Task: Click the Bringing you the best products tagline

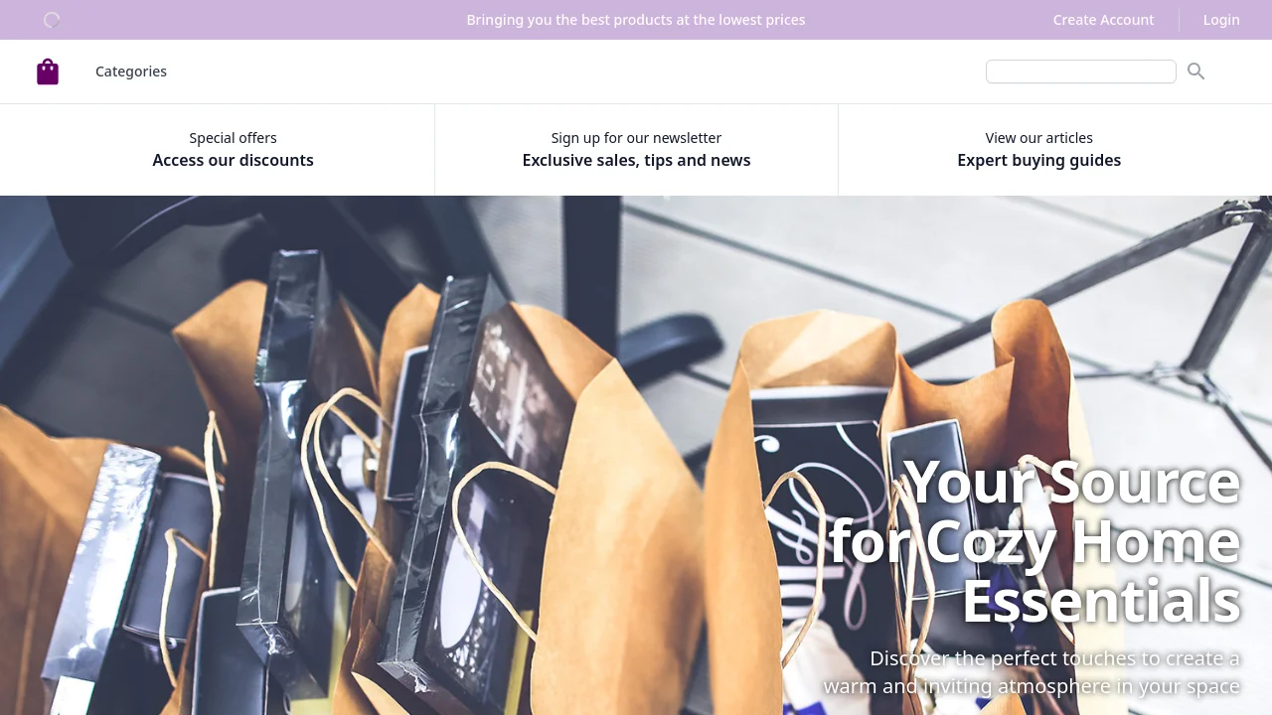Action: pos(636,20)
